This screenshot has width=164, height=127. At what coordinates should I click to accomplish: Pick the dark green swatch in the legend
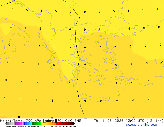click(33, 124)
